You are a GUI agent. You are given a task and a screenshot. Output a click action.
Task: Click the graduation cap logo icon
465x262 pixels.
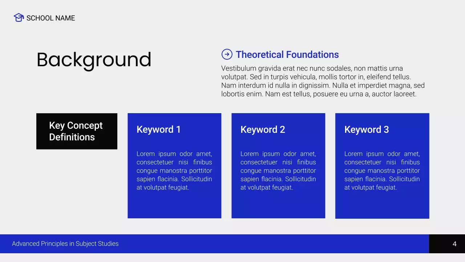click(19, 17)
